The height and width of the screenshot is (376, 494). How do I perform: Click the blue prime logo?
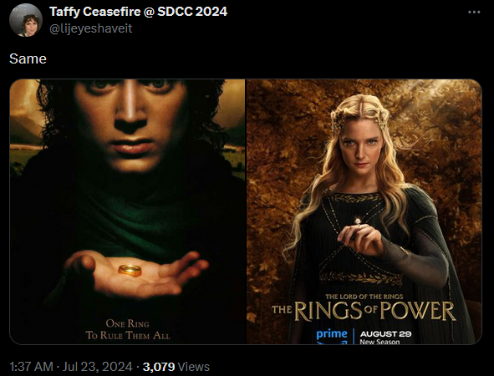pos(332,336)
